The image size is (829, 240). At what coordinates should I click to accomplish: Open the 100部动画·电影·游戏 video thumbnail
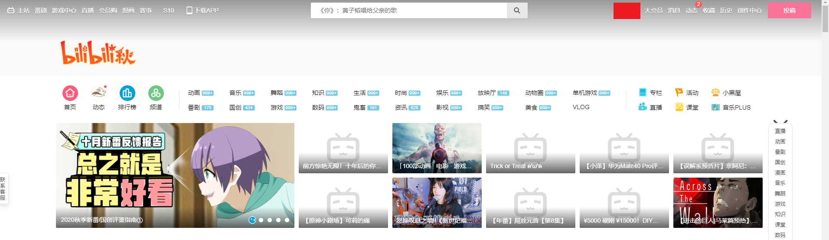pos(437,148)
